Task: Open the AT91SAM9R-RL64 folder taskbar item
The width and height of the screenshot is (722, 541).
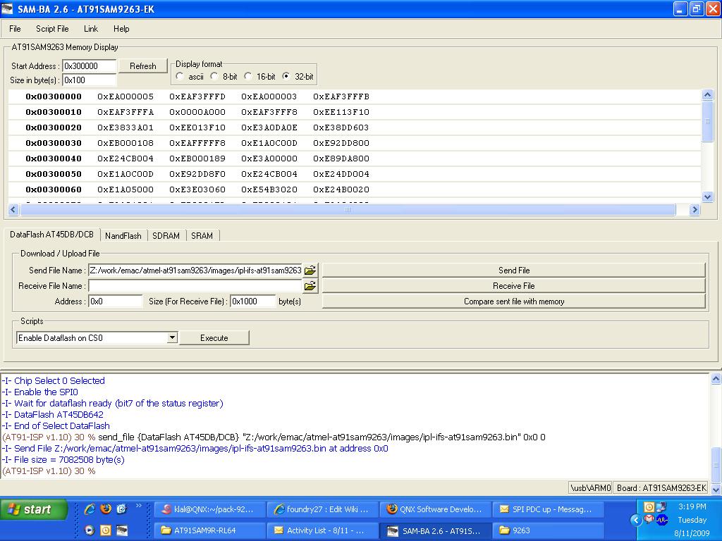Action: (209, 530)
